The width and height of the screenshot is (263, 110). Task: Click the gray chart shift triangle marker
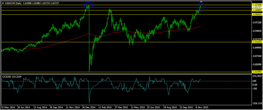pos(201,2)
